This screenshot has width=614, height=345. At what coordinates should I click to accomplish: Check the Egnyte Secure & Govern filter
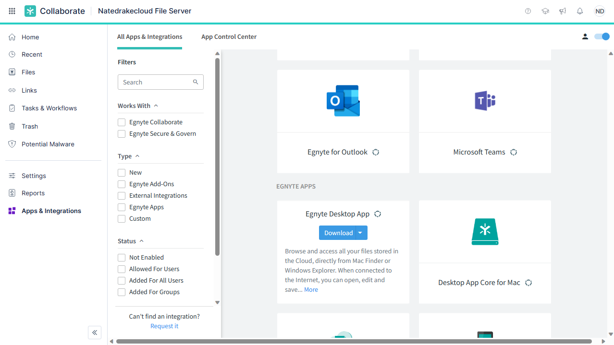[x=122, y=134]
